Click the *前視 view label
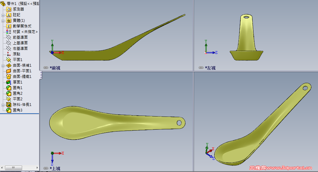The height and width of the screenshot is (172, 318). click(55, 68)
